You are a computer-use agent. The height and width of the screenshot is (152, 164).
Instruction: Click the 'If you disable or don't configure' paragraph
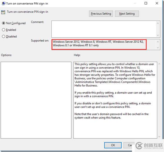click(113, 105)
